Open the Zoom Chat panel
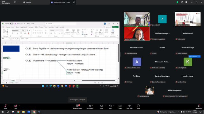 pyautogui.click(x=101, y=107)
